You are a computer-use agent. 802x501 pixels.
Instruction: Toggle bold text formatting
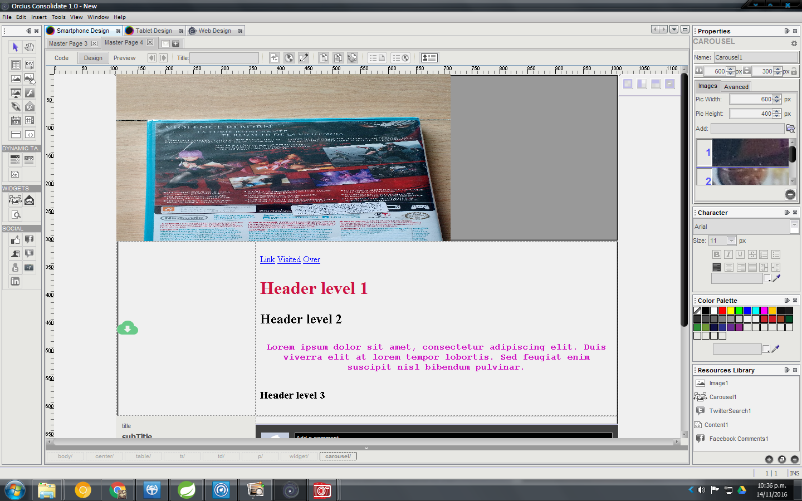(717, 254)
